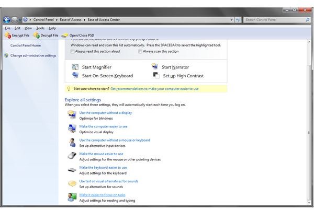Expand the breadcrumb arrow after Control Panel
Screen dimensions: 314x210
pyautogui.click(x=57, y=20)
